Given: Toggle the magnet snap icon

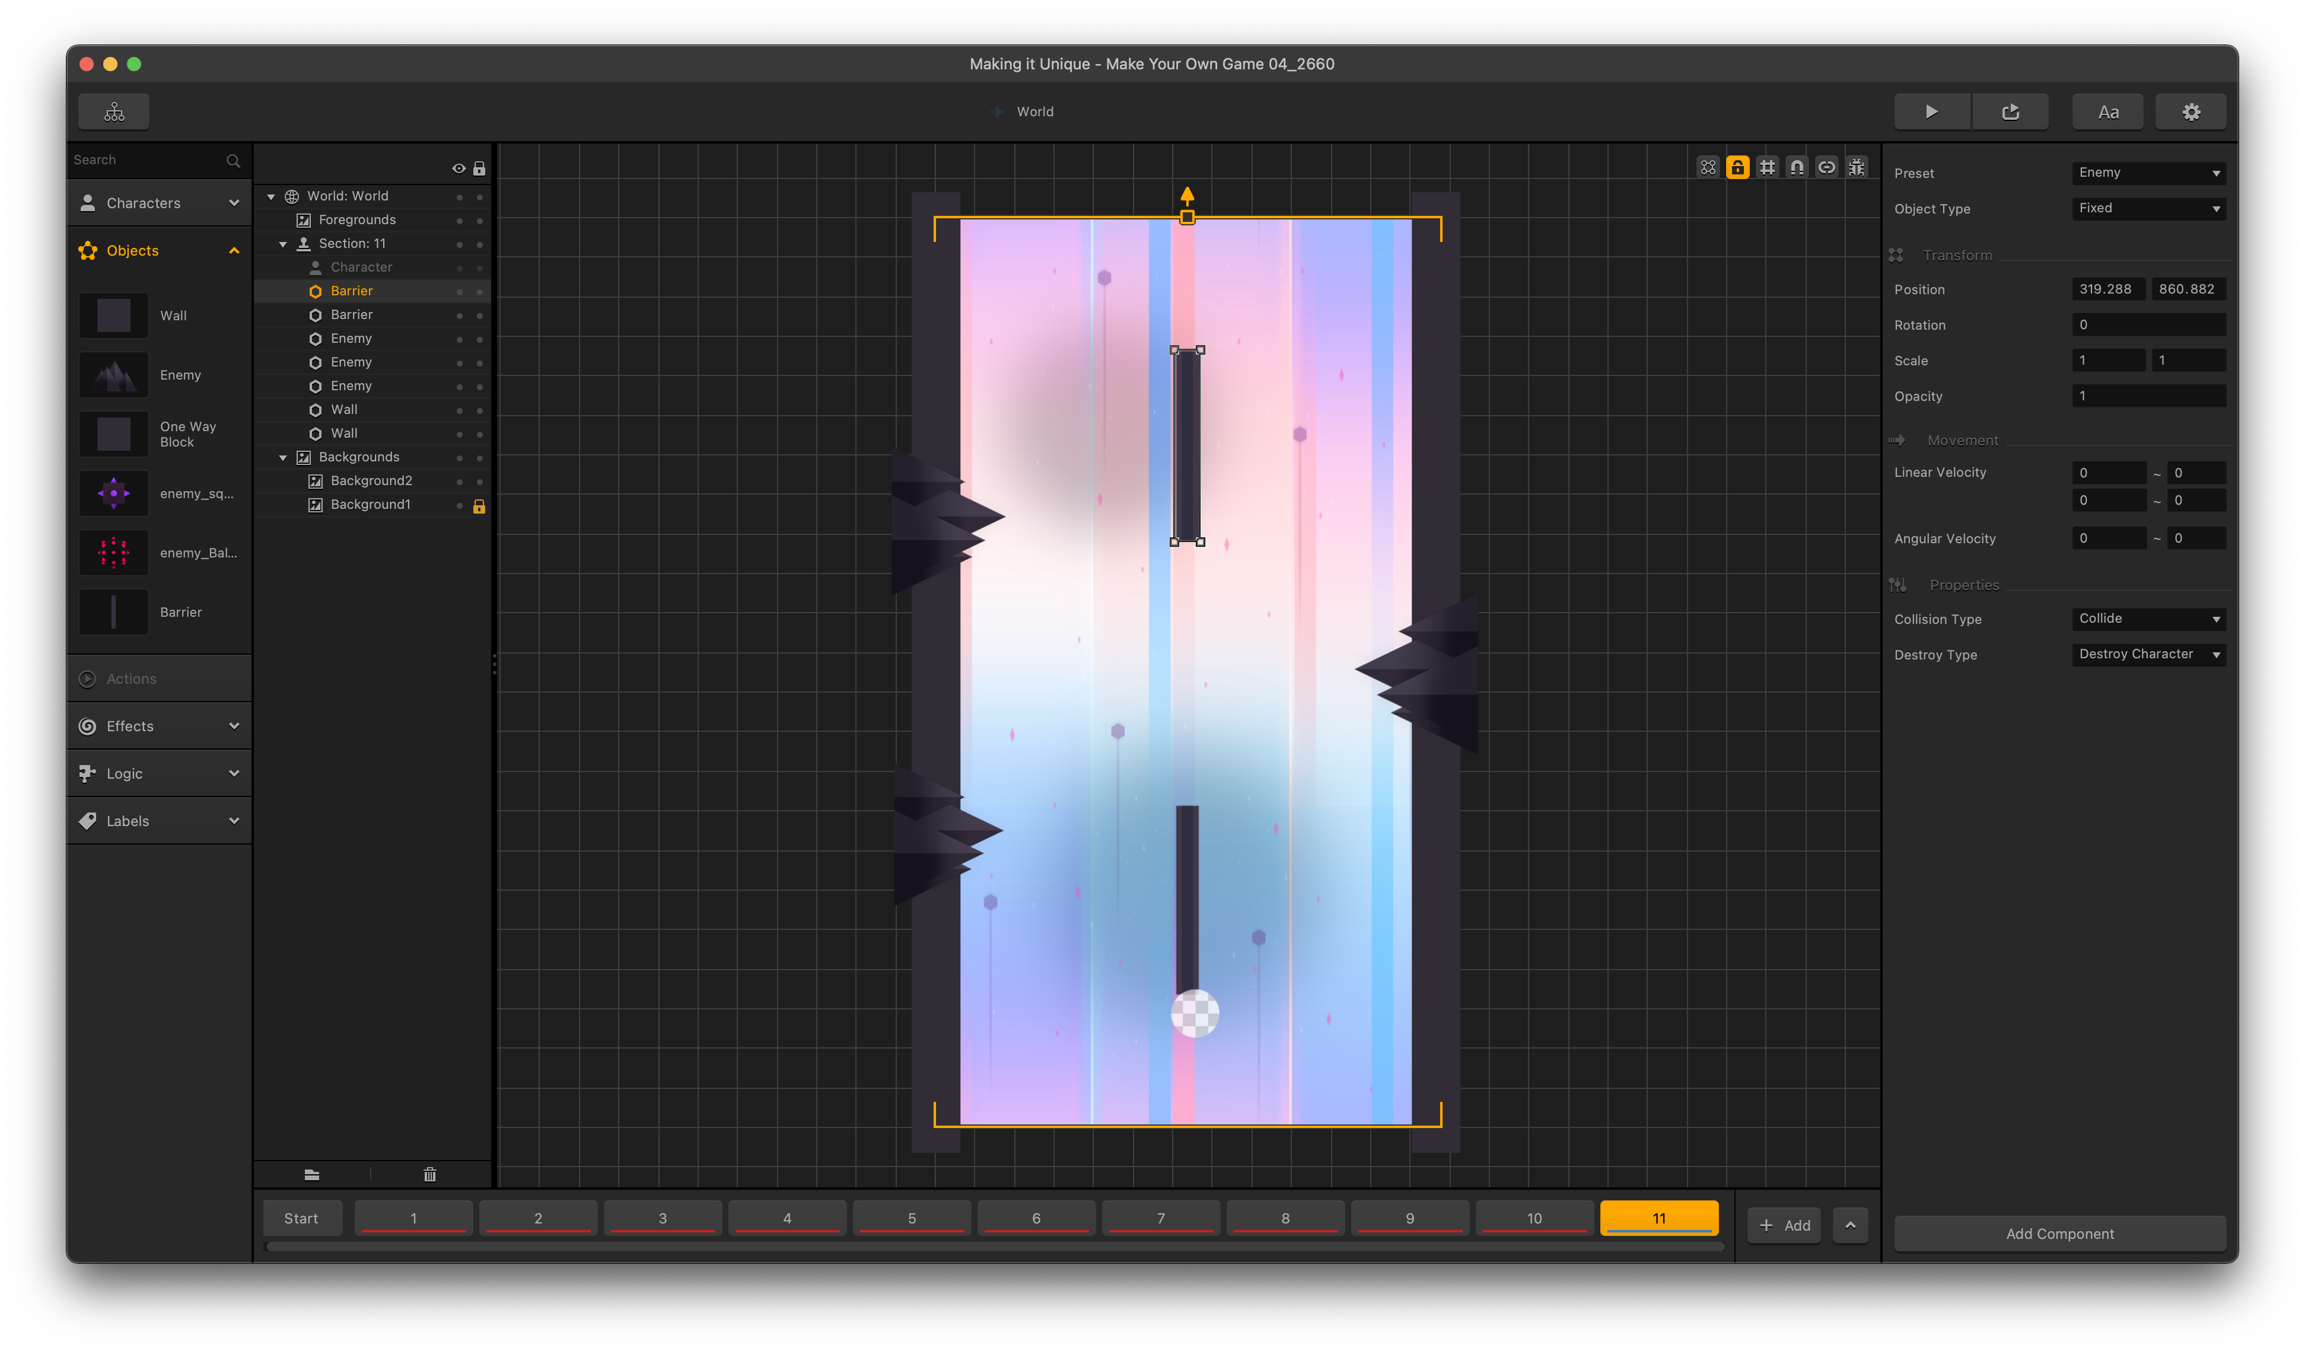Looking at the screenshot, I should (x=1797, y=167).
